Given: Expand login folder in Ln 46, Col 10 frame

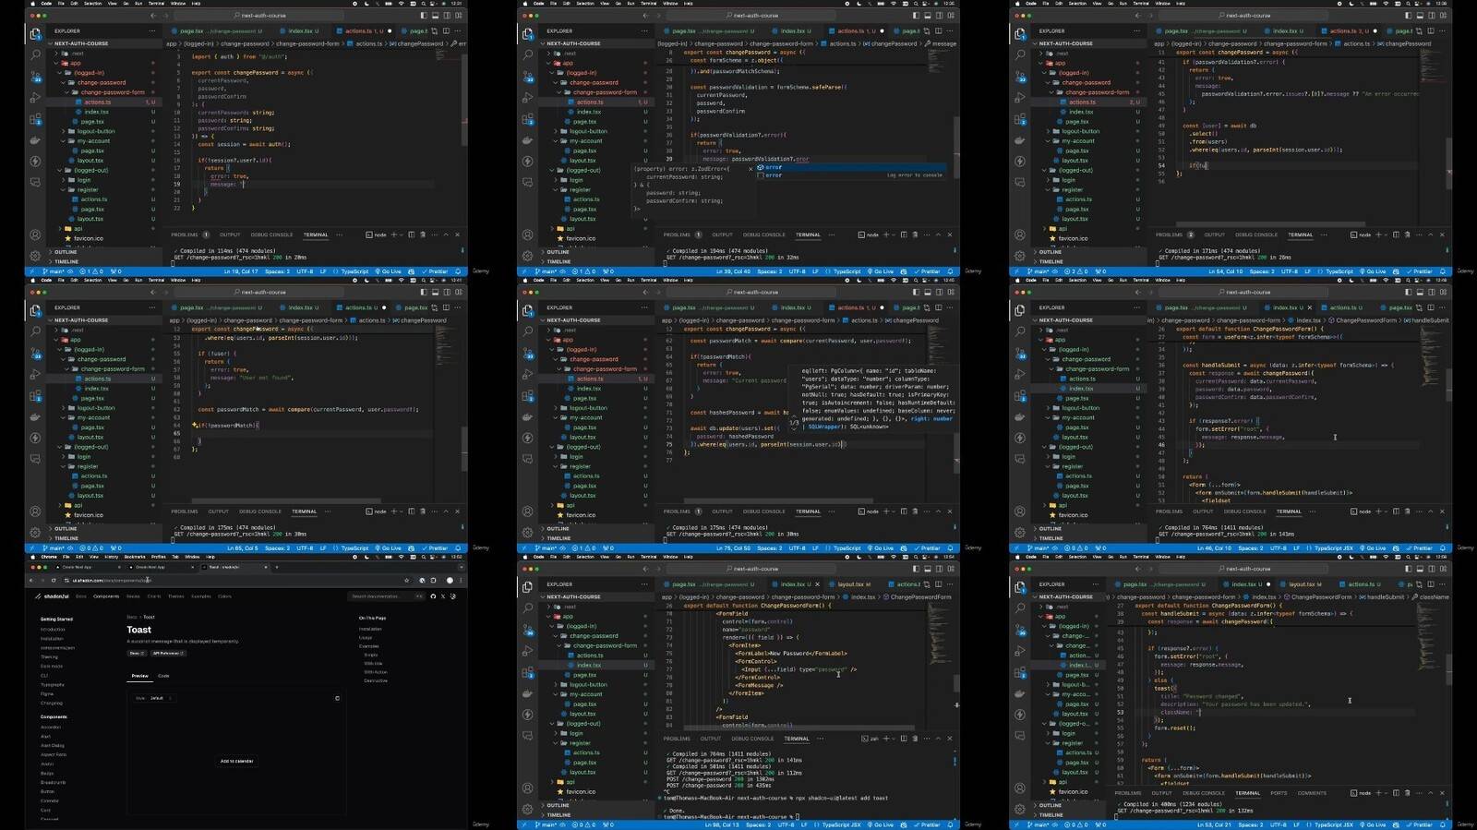Looking at the screenshot, I should tap(1068, 456).
